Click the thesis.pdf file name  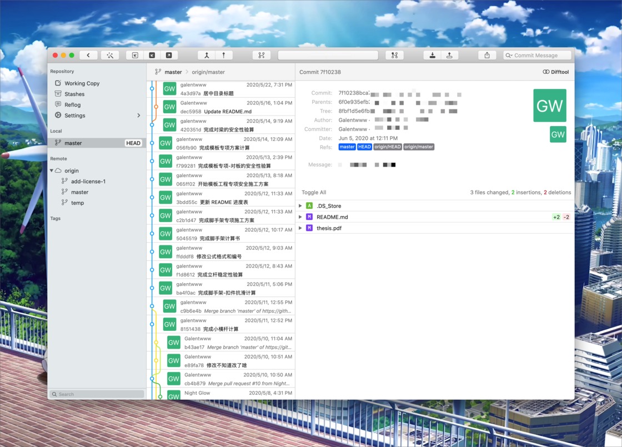click(329, 228)
